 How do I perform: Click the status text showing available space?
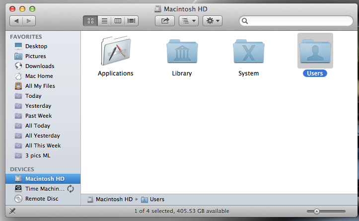(x=182, y=211)
